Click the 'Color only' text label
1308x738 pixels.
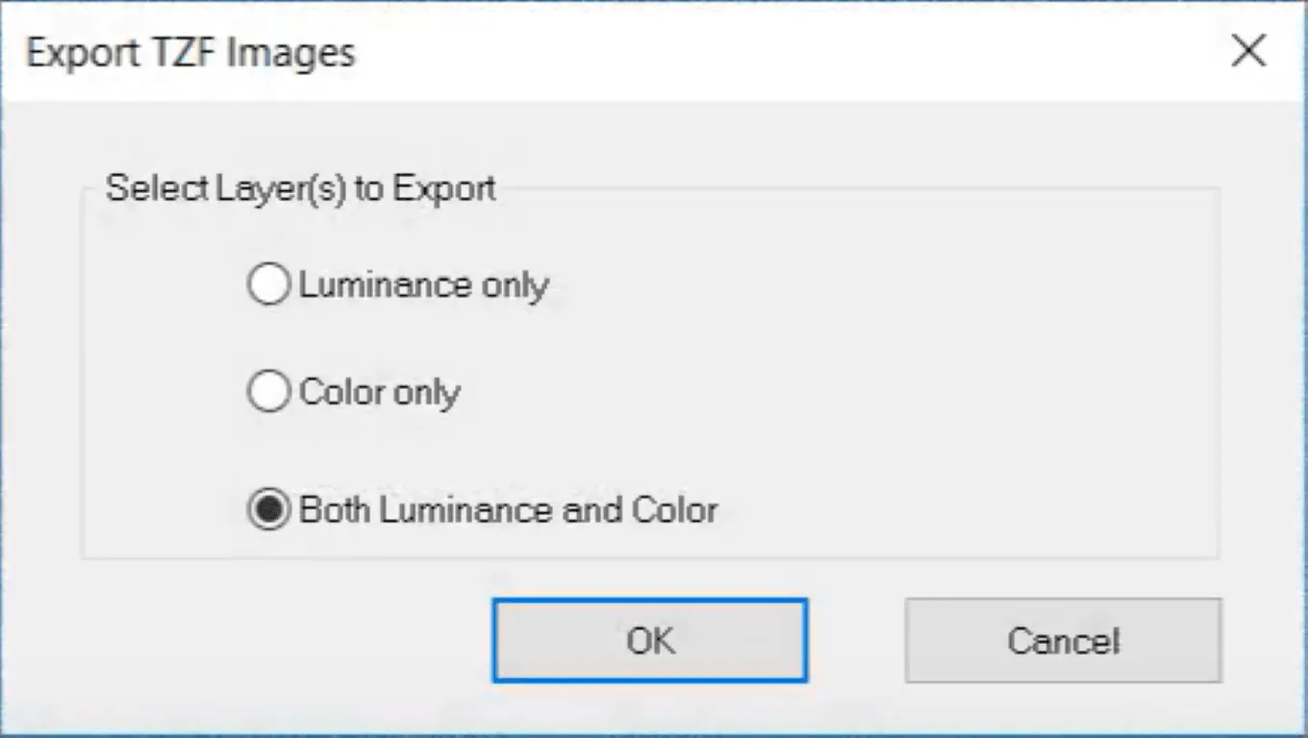[380, 392]
